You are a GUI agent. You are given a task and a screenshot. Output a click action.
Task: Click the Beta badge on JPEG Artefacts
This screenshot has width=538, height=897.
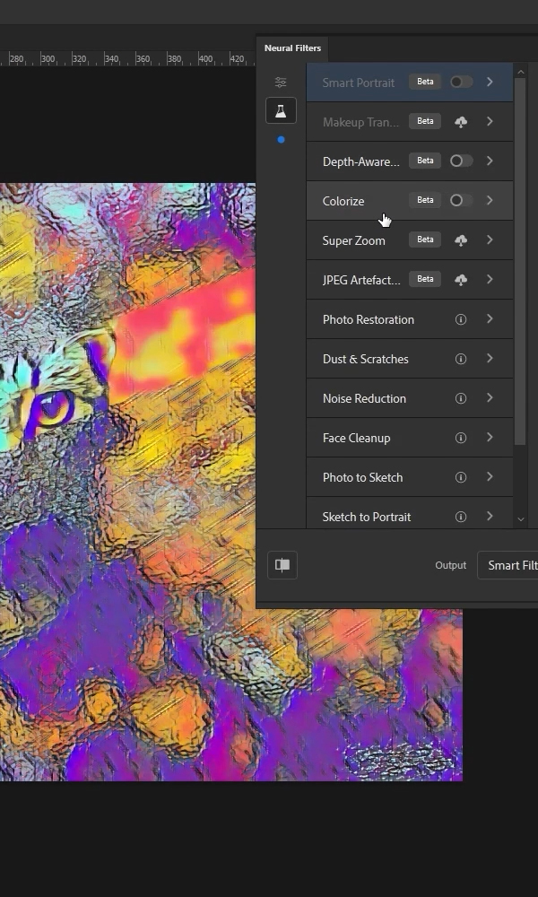coord(425,279)
